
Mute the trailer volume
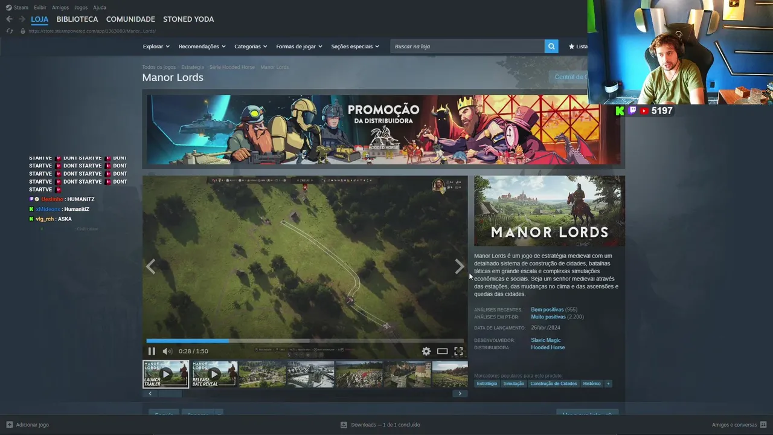pos(167,351)
